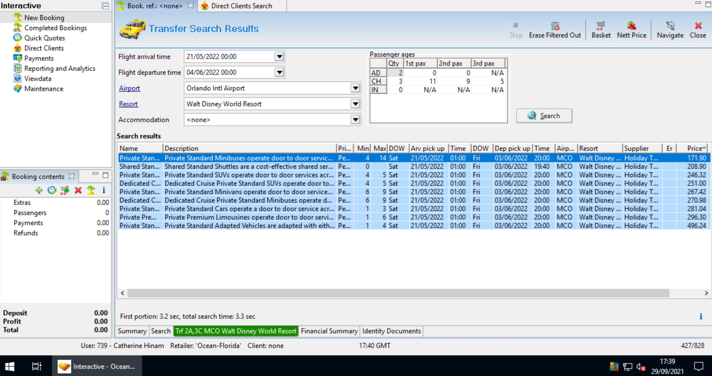Click green plus icon in Booking contents
This screenshot has height=376, width=712.
click(39, 190)
